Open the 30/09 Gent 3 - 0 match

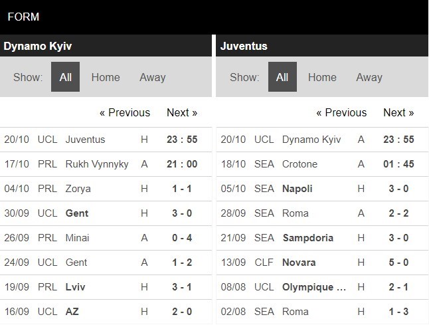pos(106,213)
